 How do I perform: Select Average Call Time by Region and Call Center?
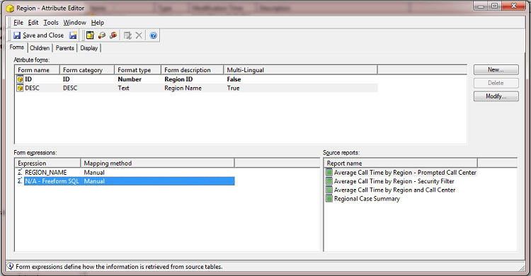394,190
